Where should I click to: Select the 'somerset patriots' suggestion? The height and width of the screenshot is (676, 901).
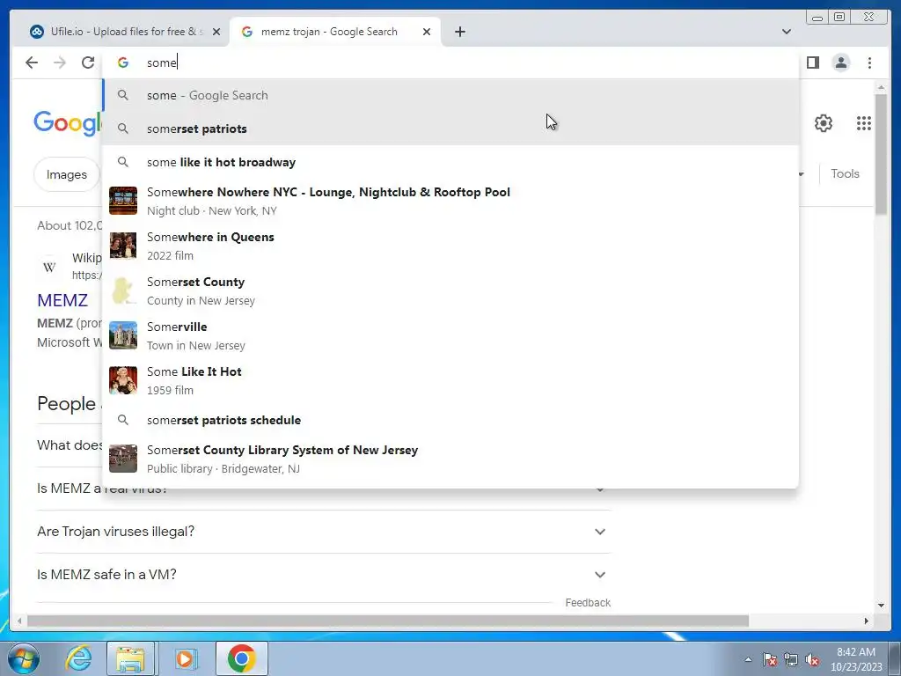450,129
